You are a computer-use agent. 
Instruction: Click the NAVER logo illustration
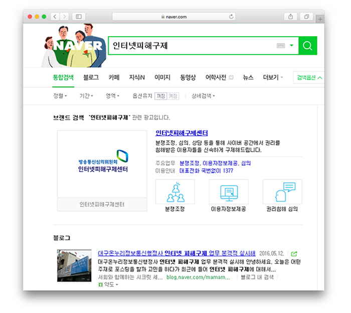click(x=74, y=46)
